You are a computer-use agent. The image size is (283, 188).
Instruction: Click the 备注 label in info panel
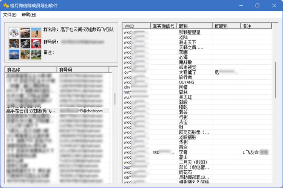[49, 52]
